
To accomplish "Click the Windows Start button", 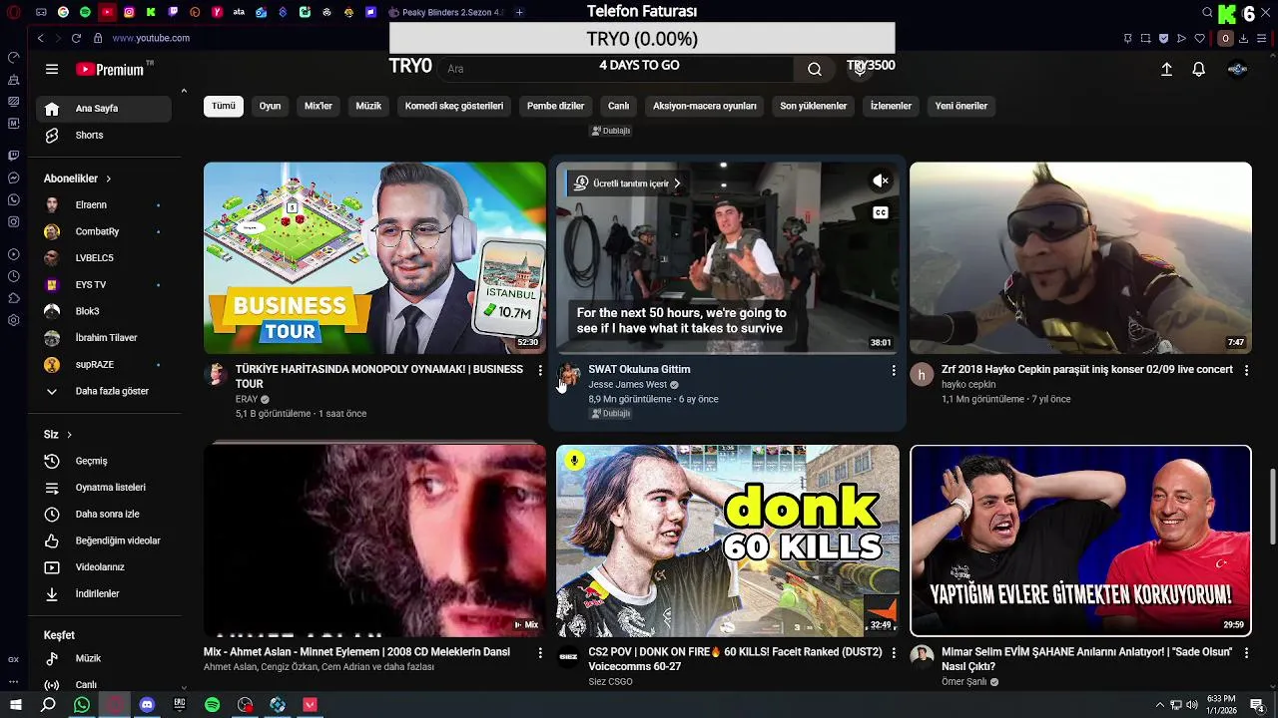I will 16,704.
